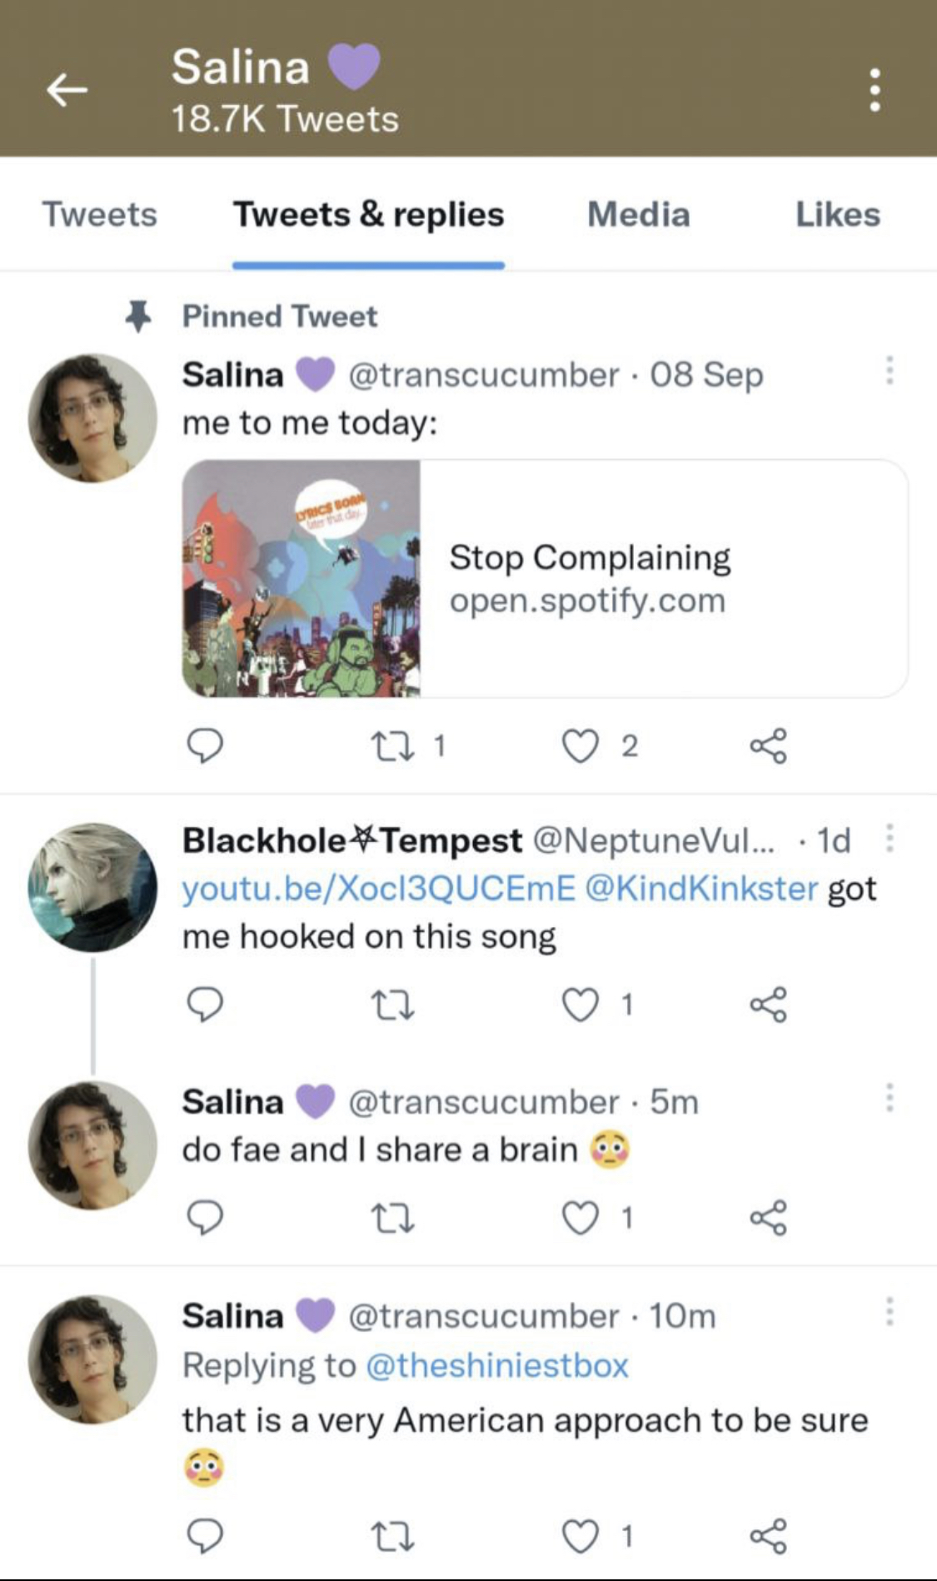The image size is (937, 1581).
Task: Expand more options on the pinned tweet
Action: (x=890, y=370)
